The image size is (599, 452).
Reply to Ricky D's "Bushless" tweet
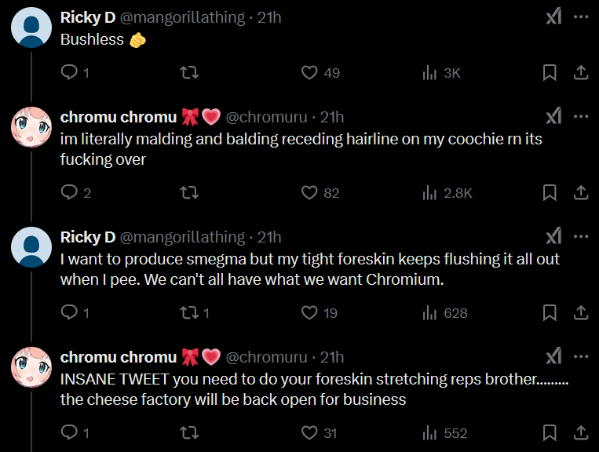(69, 73)
